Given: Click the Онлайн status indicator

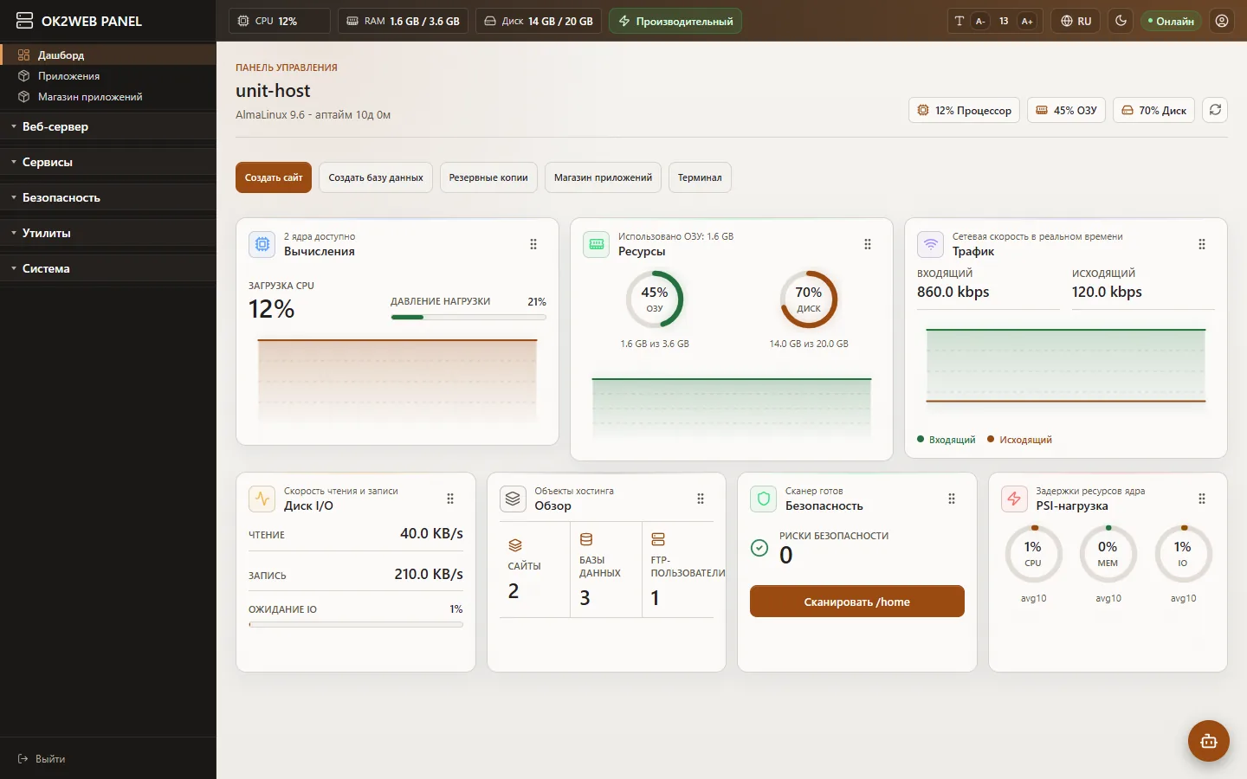Looking at the screenshot, I should pyautogui.click(x=1171, y=21).
